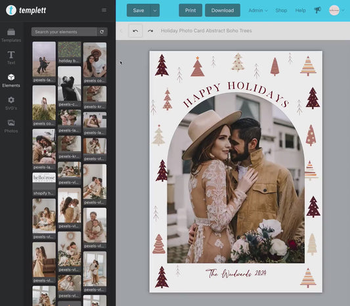Toggle the hamburger menu beside templett logo
The height and width of the screenshot is (306, 350).
[104, 11]
